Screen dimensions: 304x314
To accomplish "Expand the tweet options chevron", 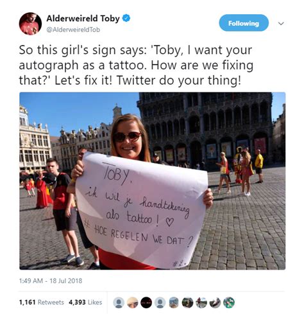I will (x=281, y=23).
